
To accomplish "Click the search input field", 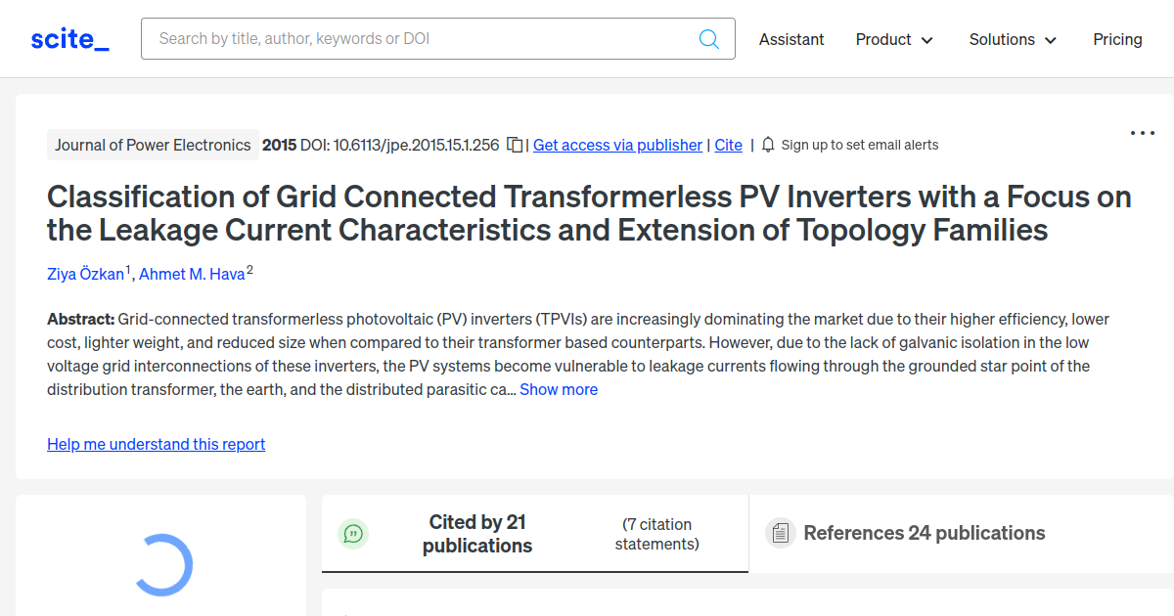I will point(421,38).
